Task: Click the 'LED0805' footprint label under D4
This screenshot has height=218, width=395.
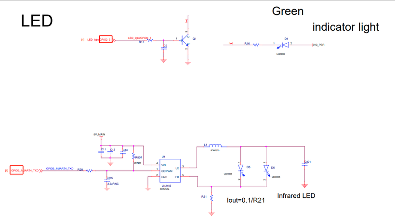Action: pos(281,54)
